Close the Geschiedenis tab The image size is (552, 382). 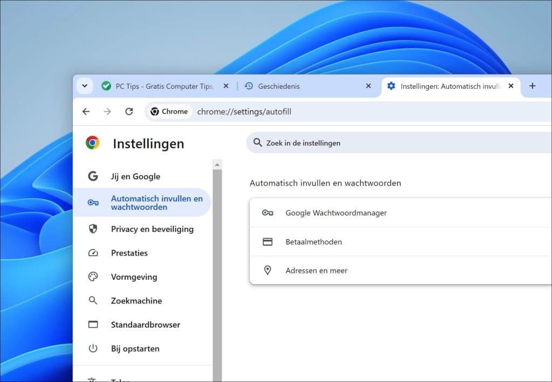pos(368,86)
